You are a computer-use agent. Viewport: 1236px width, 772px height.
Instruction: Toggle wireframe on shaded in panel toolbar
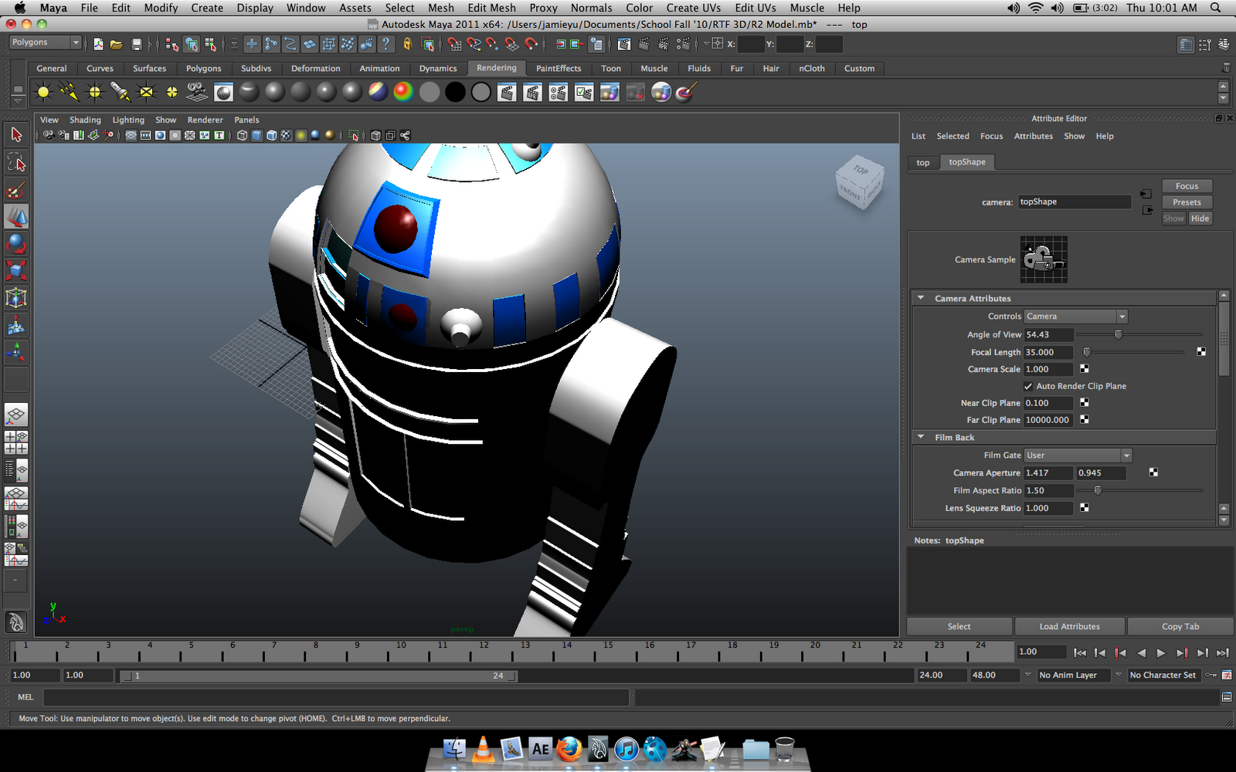[271, 136]
